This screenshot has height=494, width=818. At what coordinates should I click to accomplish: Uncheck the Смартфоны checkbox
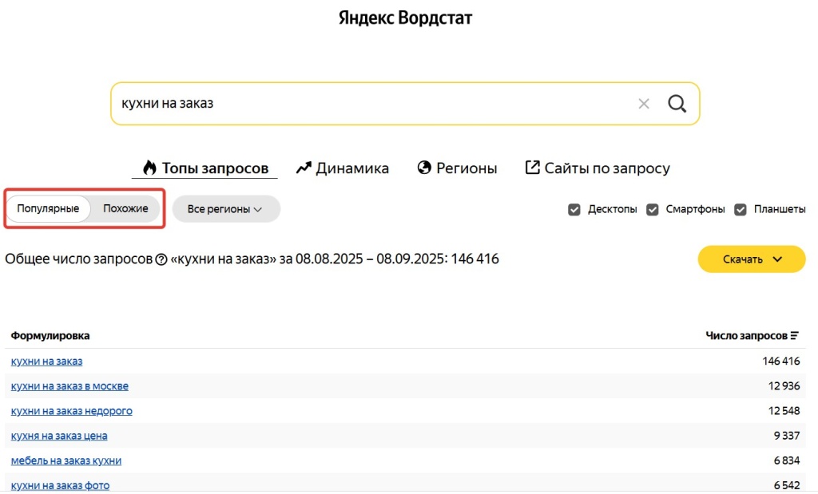[652, 209]
